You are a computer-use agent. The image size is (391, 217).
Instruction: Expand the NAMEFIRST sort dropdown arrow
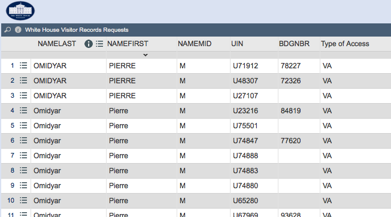coord(146,55)
